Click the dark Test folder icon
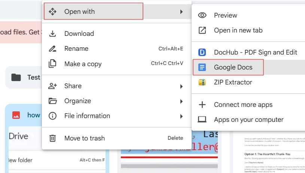Image resolution: width=305 pixels, height=173 pixels. 16,77
